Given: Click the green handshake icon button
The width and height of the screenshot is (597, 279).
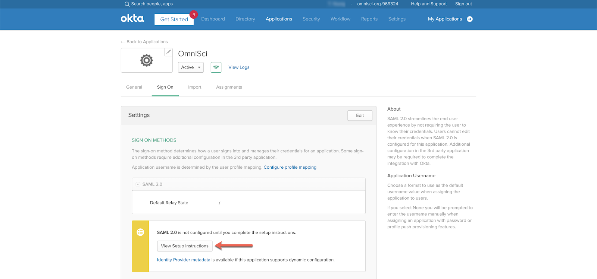Looking at the screenshot, I should coord(216,67).
